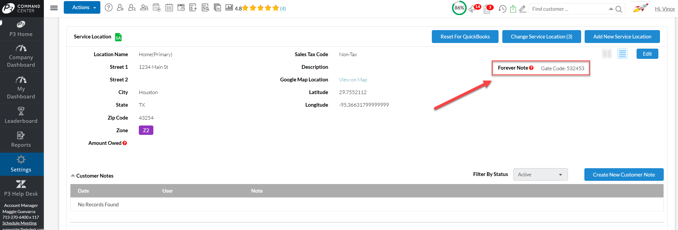The width and height of the screenshot is (678, 230).
Task: Open the stacked documents icon
Action: point(217,8)
